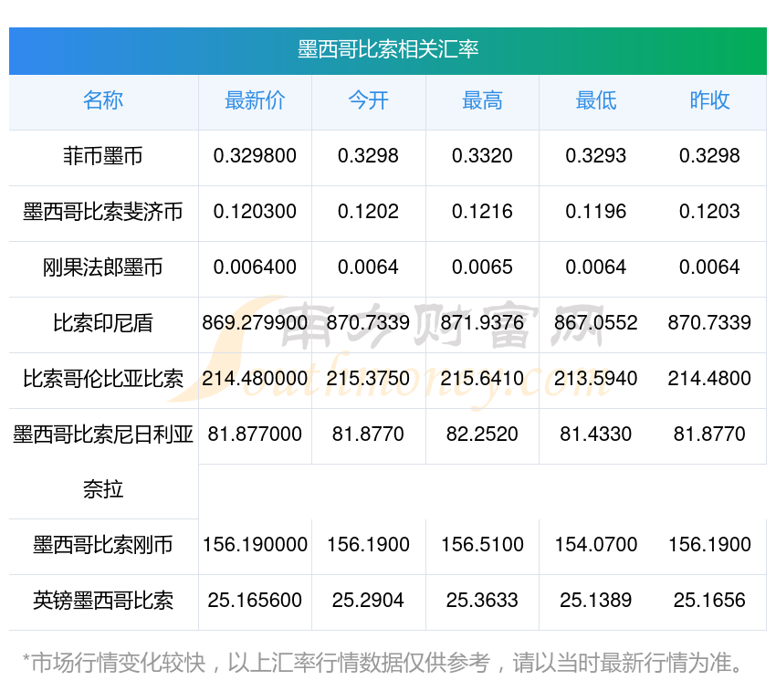Select the 昨收 column header

tap(709, 100)
